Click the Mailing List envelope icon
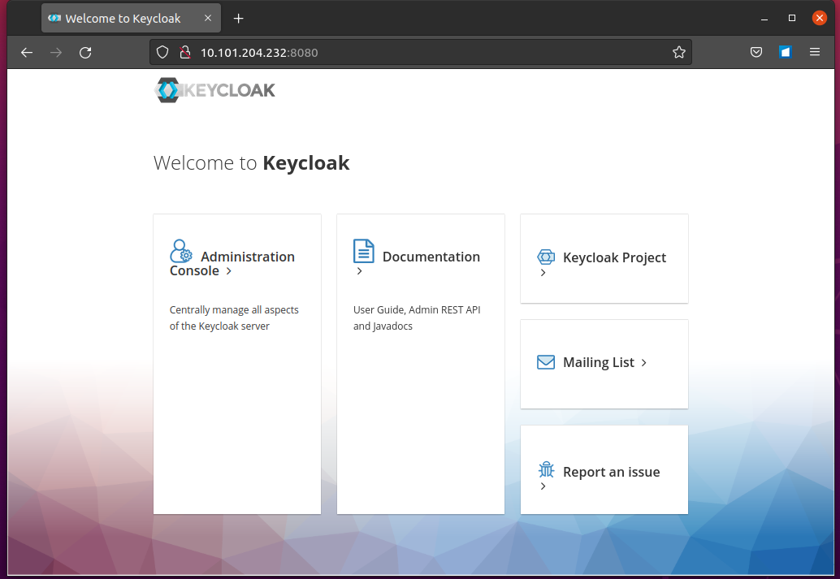The height and width of the screenshot is (579, 840). pyautogui.click(x=546, y=362)
